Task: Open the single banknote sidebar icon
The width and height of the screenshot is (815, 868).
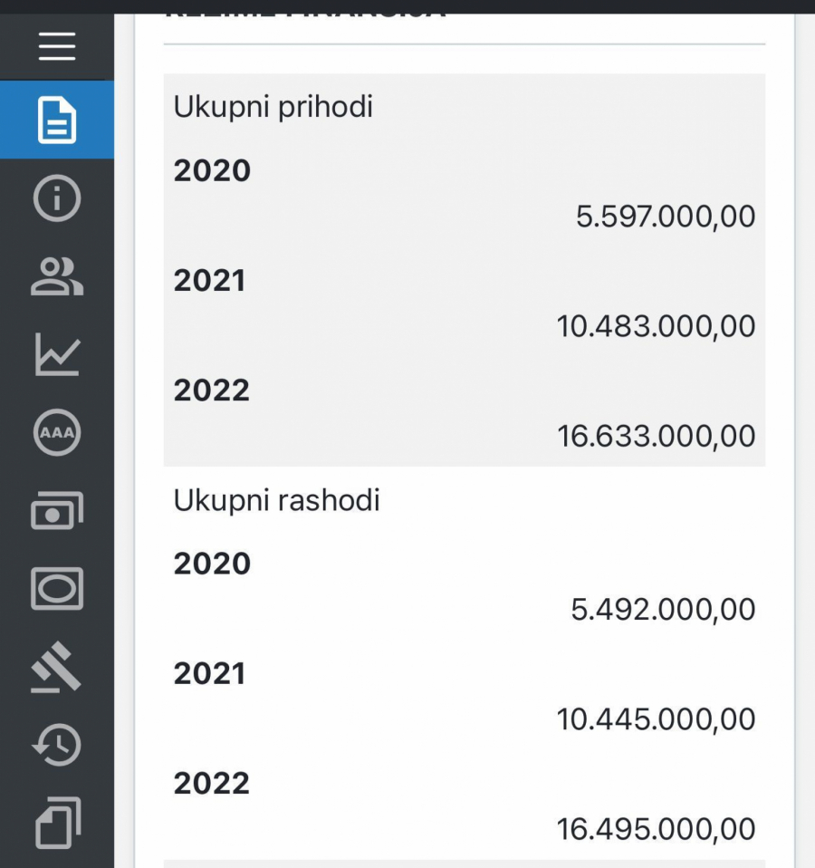Action: pos(57,589)
